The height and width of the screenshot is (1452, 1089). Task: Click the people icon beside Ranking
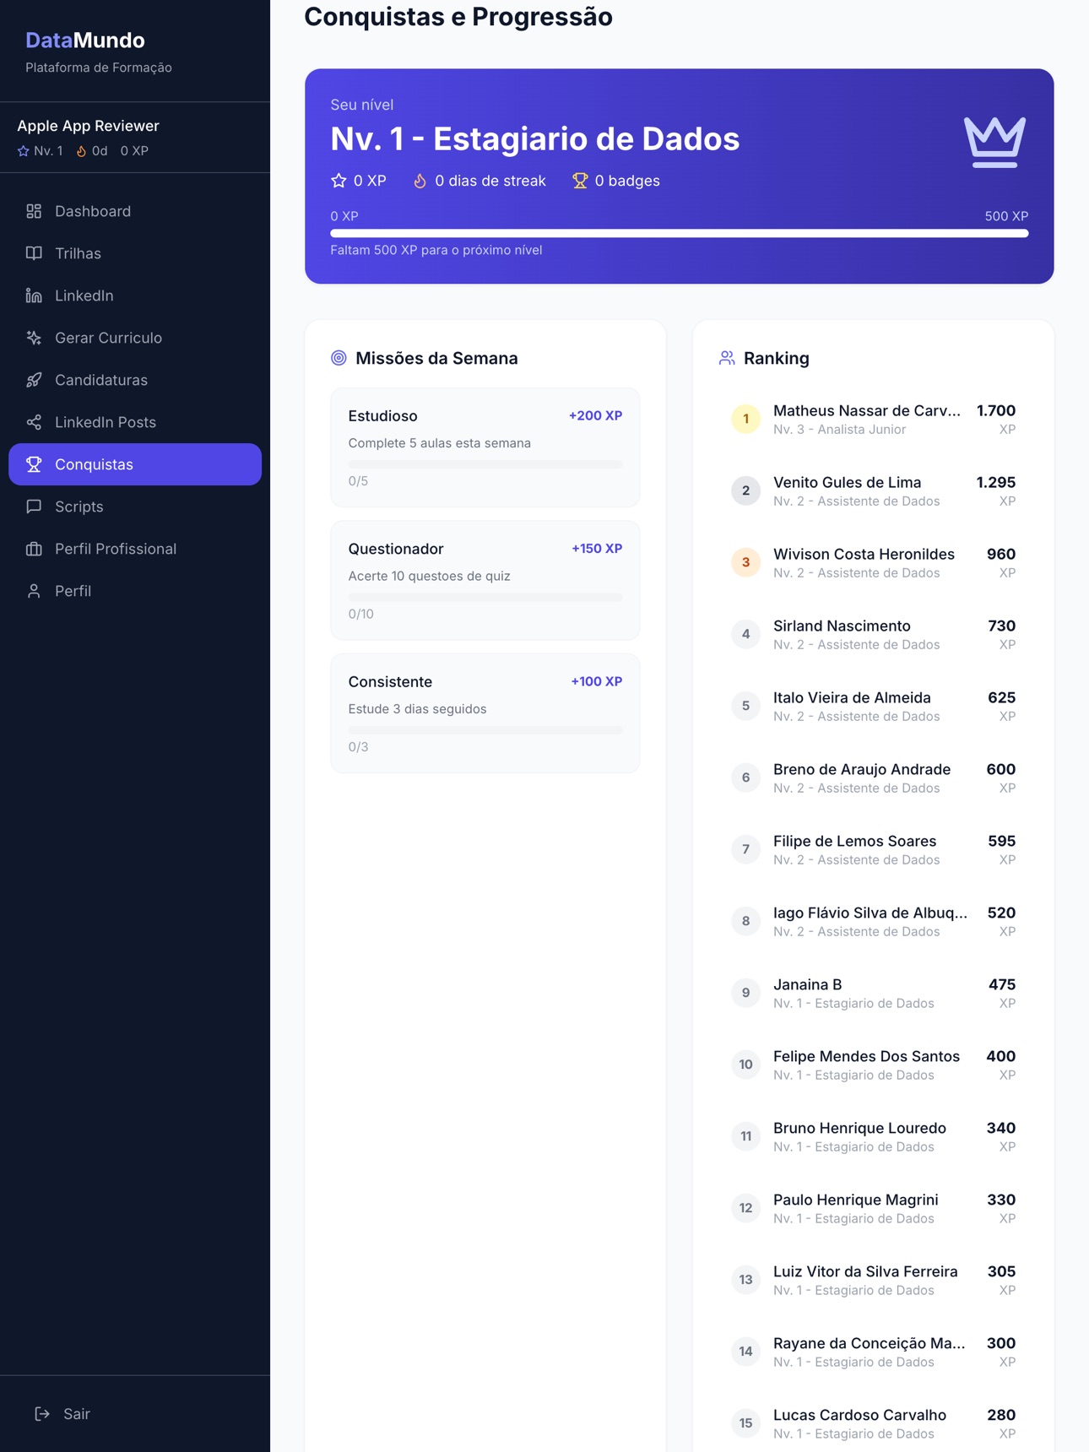(x=727, y=358)
